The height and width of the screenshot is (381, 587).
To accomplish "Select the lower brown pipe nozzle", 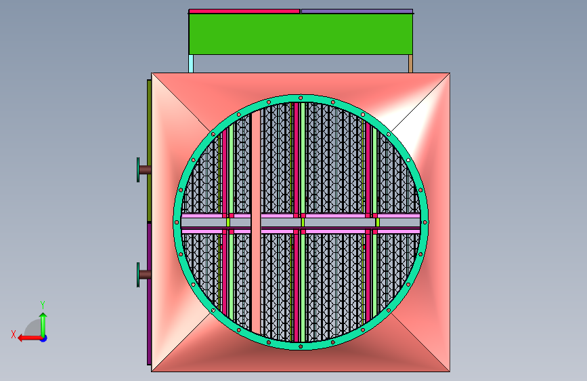I will [x=144, y=275].
